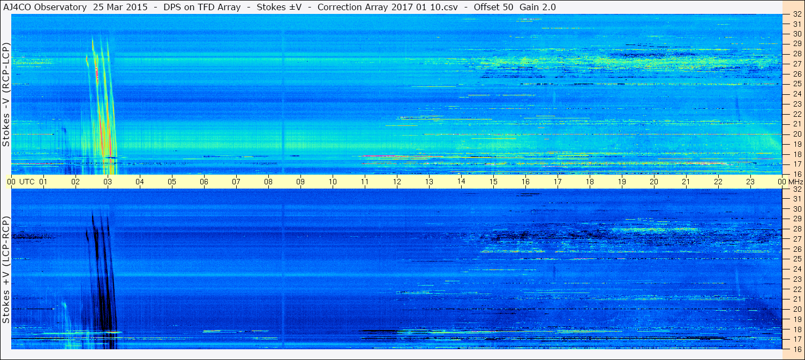Pick the 21 hour label on the UTC axis
The height and width of the screenshot is (360, 805).
click(686, 182)
